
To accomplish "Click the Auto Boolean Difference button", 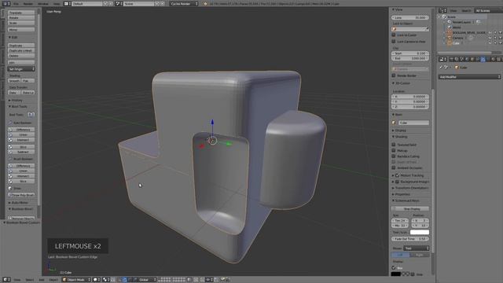I will pyautogui.click(x=21, y=130).
